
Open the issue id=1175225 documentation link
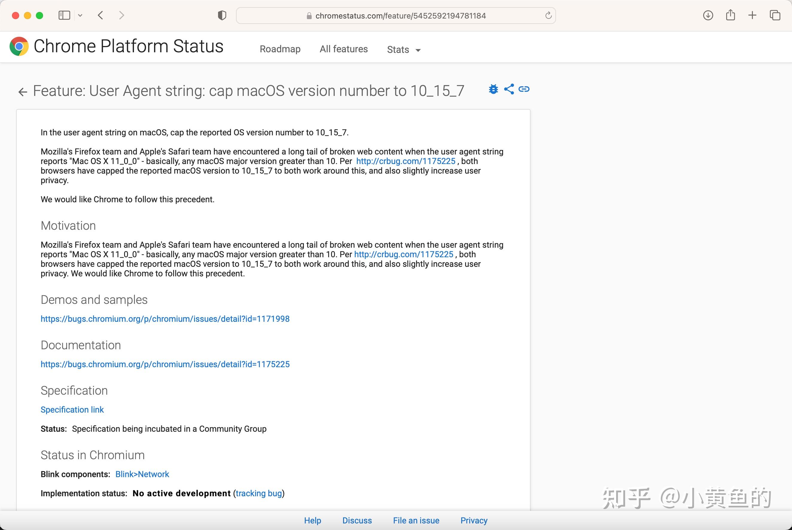[165, 364]
